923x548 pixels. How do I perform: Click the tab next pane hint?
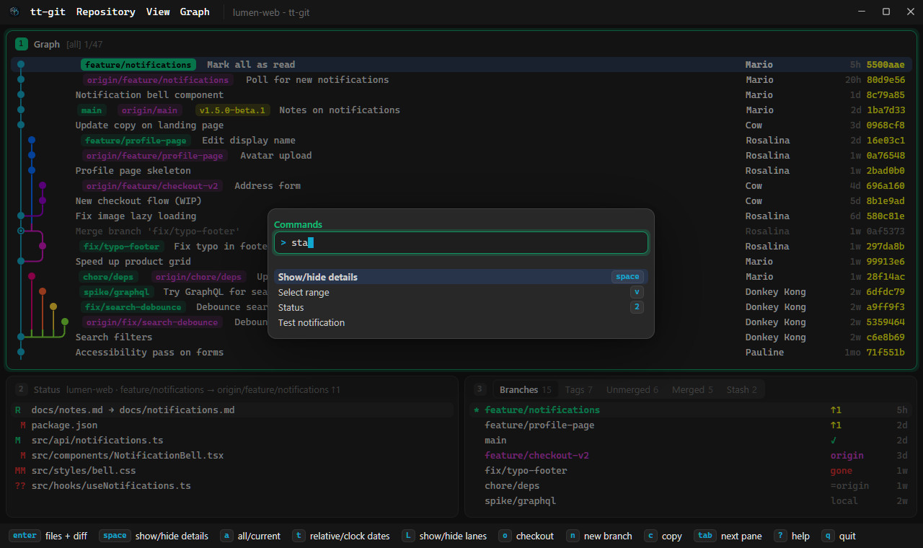click(728, 536)
